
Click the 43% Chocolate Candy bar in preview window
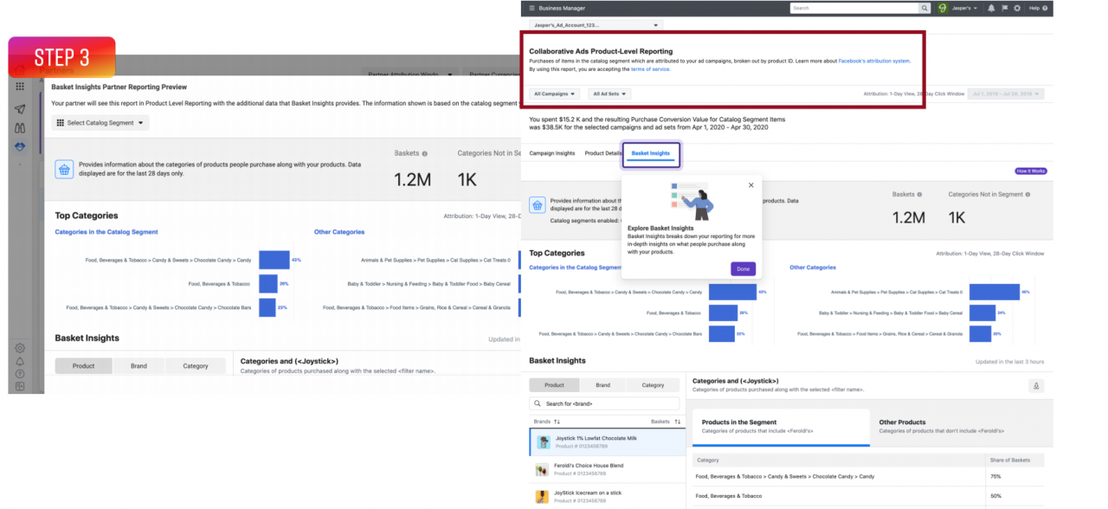point(274,260)
